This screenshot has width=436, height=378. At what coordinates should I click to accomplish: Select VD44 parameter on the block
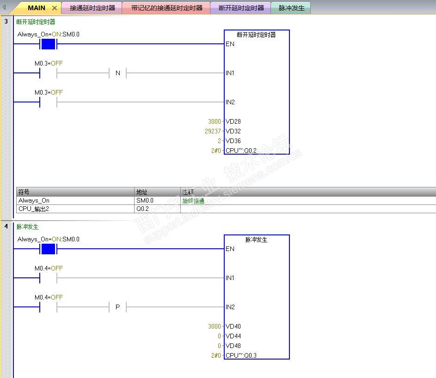233,336
